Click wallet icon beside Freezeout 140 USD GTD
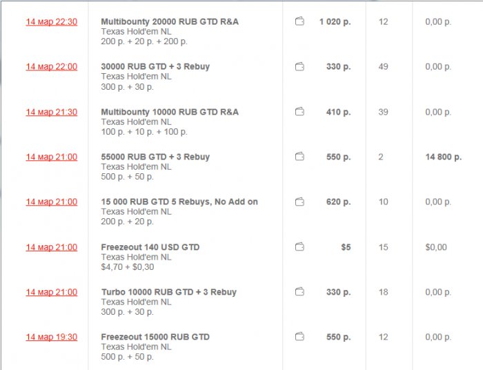Image resolution: width=483 pixels, height=370 pixels. (x=299, y=247)
